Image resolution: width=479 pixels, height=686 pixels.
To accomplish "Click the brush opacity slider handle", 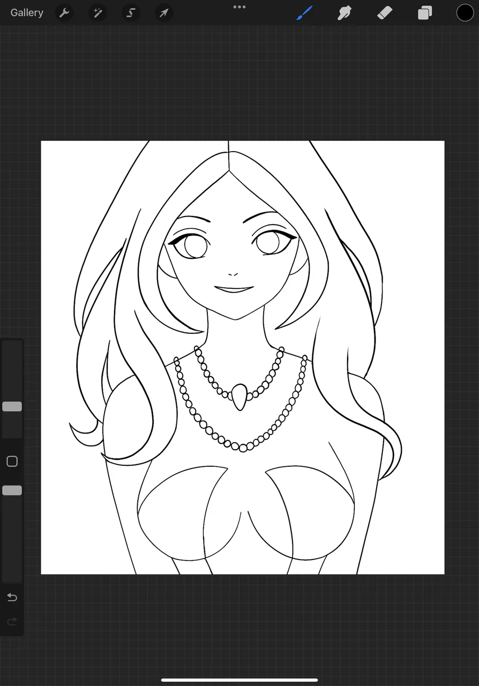I will [x=12, y=490].
